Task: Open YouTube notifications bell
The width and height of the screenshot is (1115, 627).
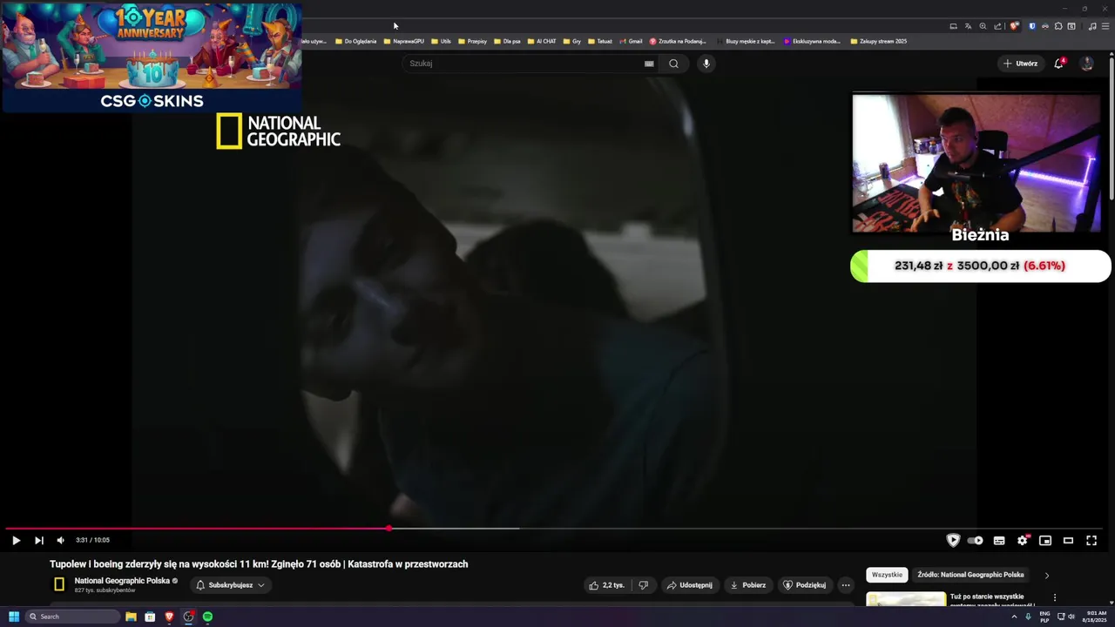Action: pyautogui.click(x=1059, y=64)
